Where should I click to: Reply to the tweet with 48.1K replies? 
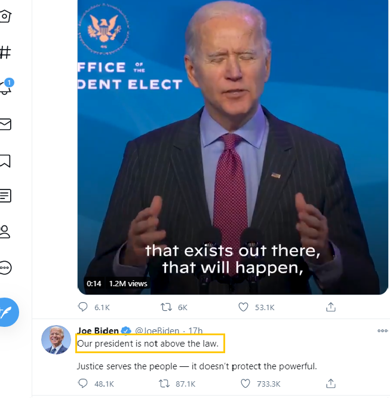83,384
